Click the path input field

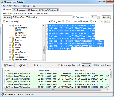pyautogui.click(x=43, y=17)
